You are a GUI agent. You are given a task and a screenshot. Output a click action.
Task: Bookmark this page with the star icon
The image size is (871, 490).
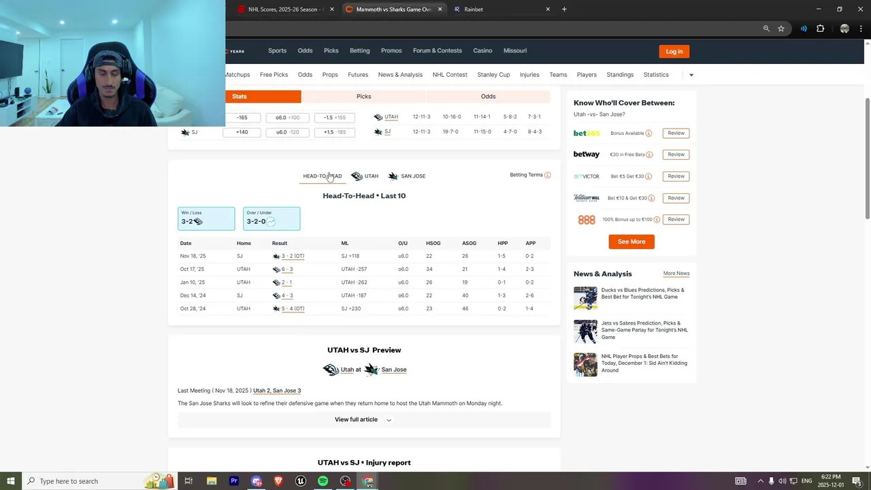tap(781, 29)
